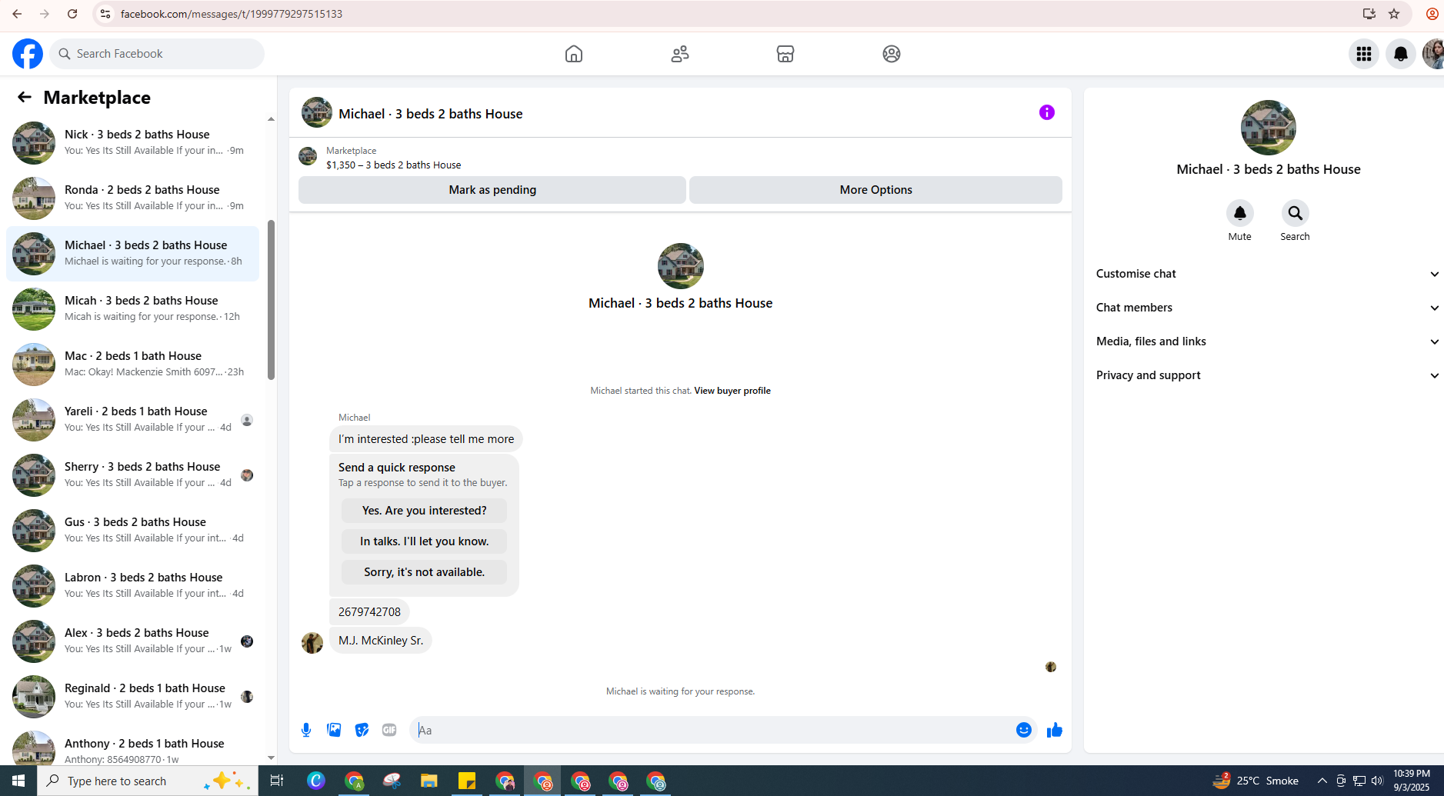This screenshot has height=796, width=1444.
Task: Expand Customise chat section
Action: 1268,274
